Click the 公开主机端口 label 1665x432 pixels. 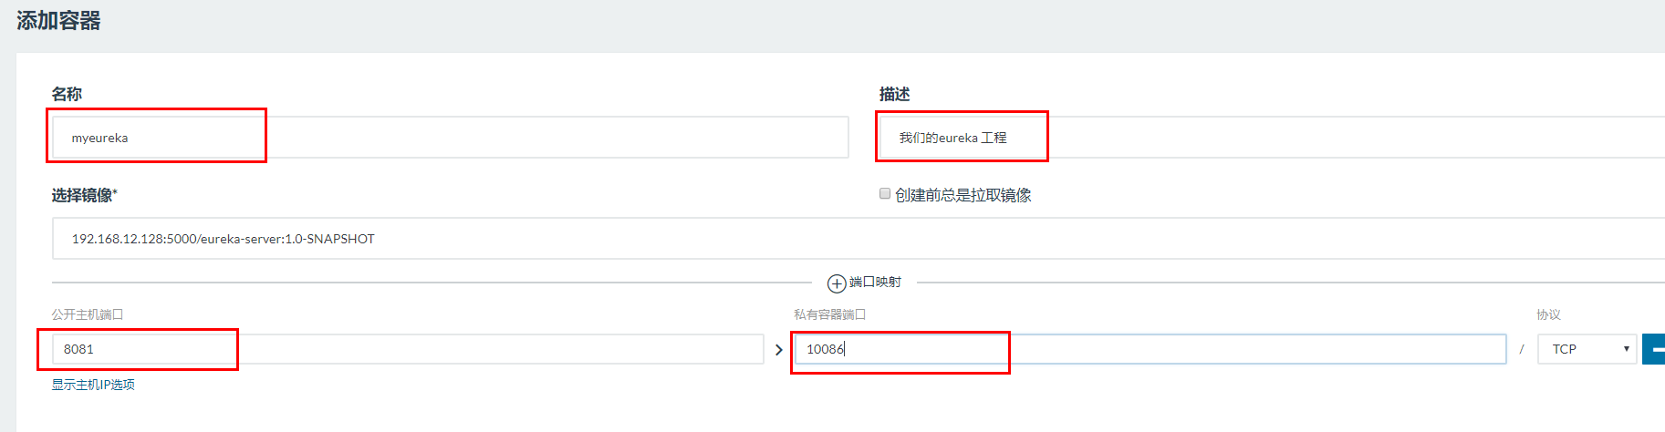88,314
